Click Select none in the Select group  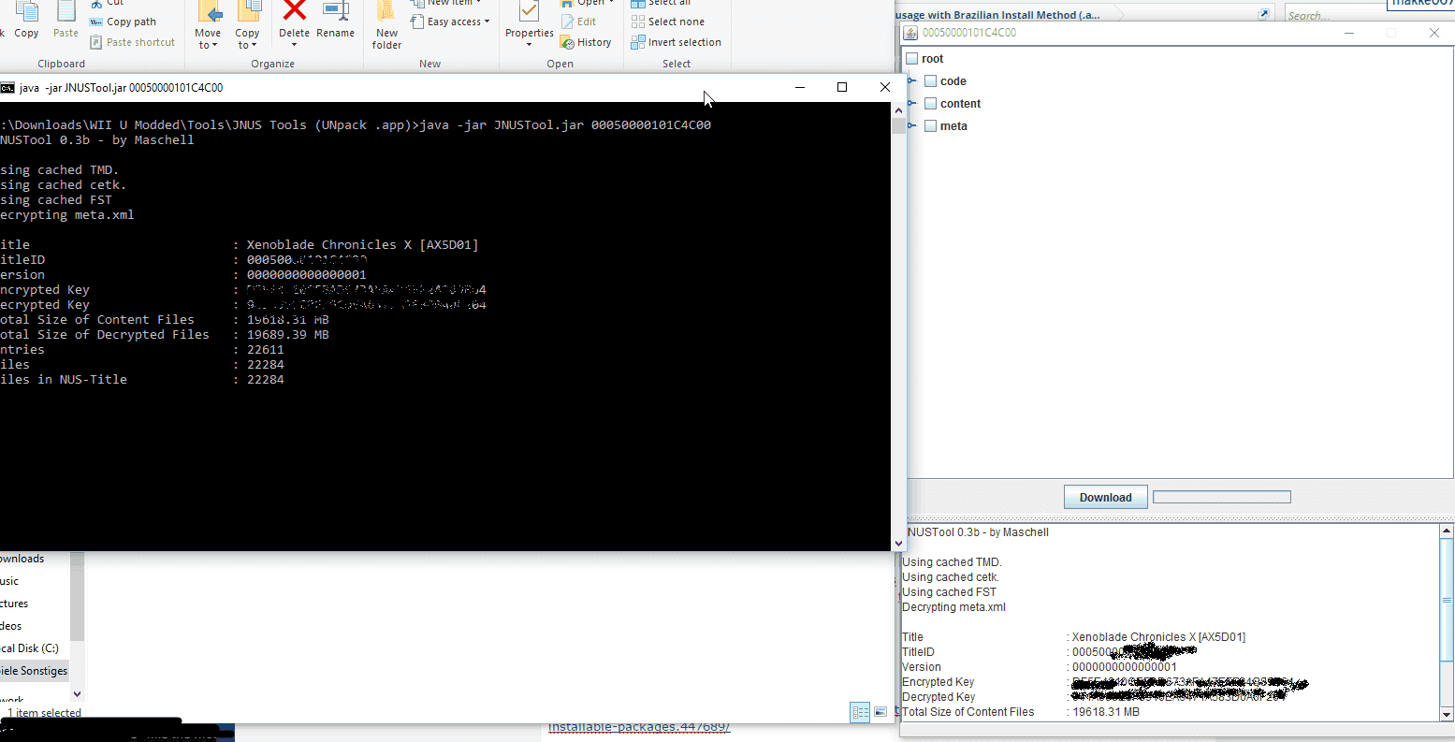click(x=668, y=22)
